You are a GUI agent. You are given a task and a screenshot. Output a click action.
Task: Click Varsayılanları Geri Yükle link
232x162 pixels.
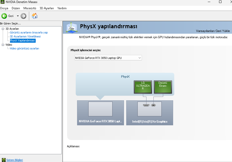tap(213, 31)
